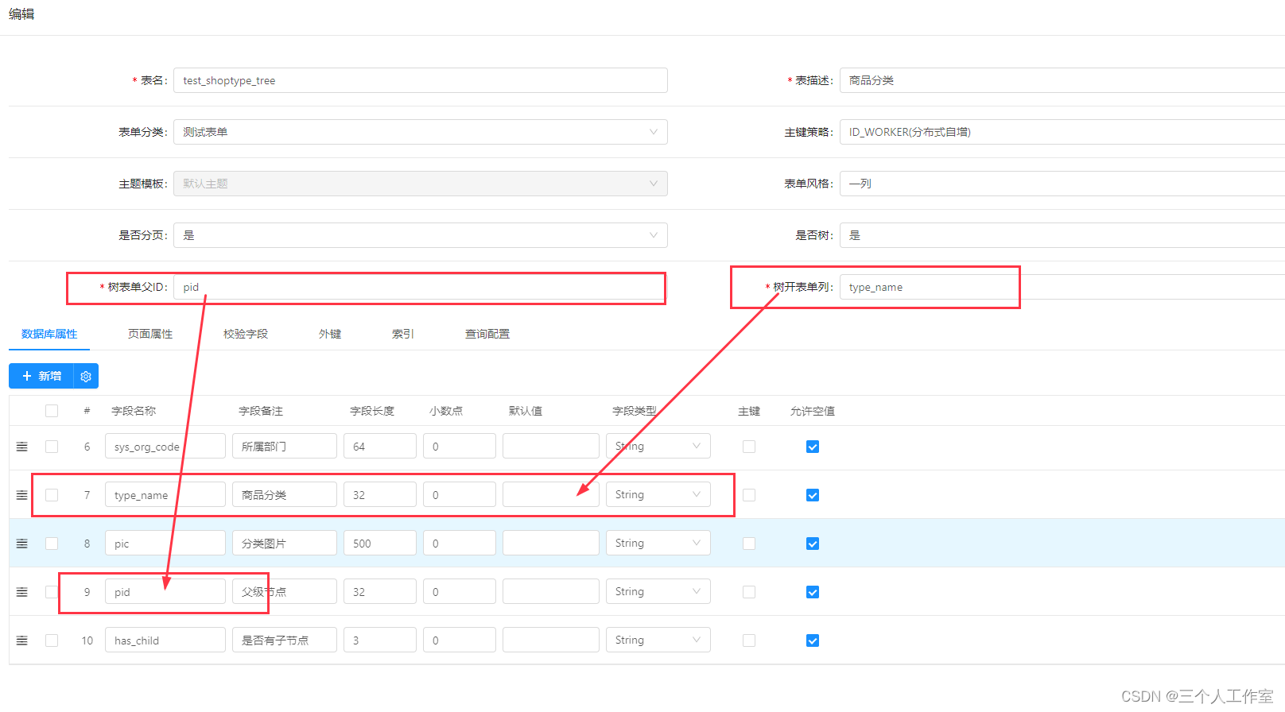The height and width of the screenshot is (712, 1285).
Task: Click the 表描述 input field
Action: (x=1062, y=80)
